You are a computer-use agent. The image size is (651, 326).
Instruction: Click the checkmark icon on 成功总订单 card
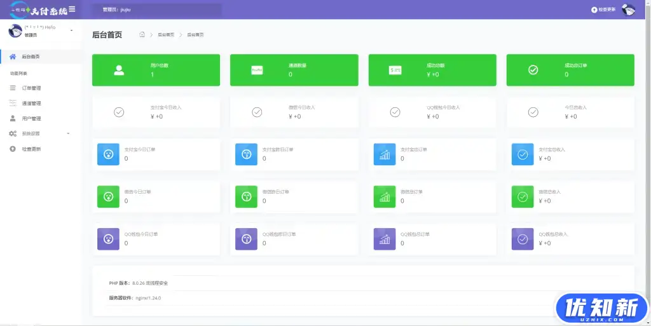click(x=533, y=70)
